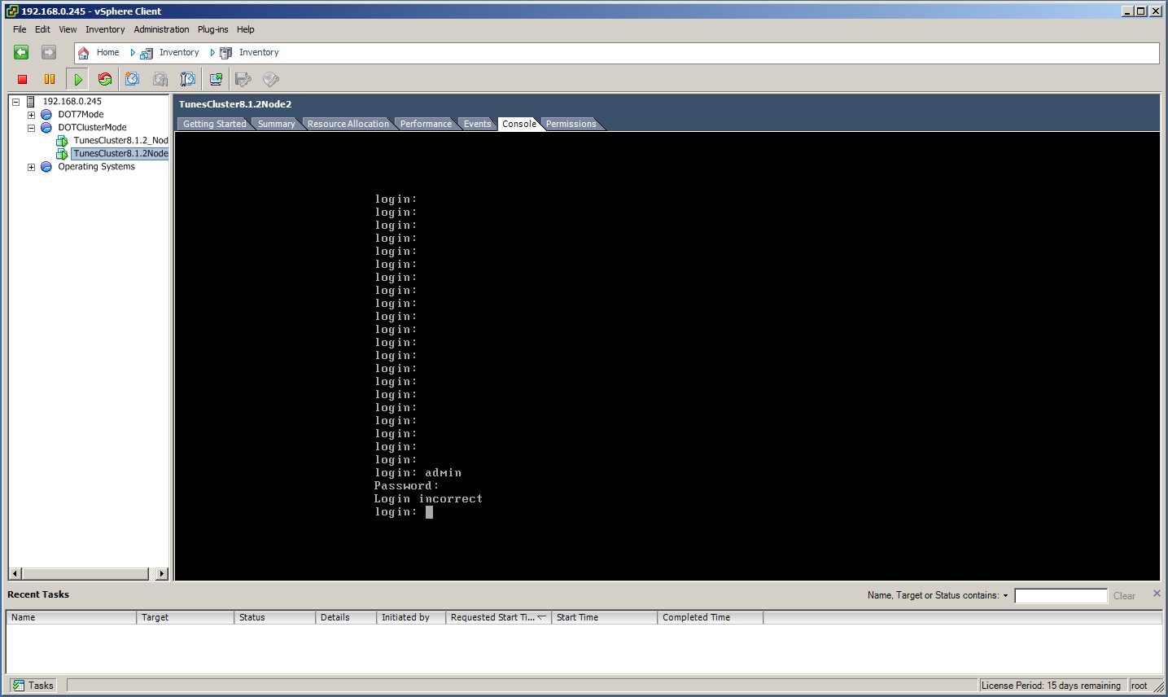
Task: Open the Name, Target or Status filter dropdown
Action: pos(1005,596)
